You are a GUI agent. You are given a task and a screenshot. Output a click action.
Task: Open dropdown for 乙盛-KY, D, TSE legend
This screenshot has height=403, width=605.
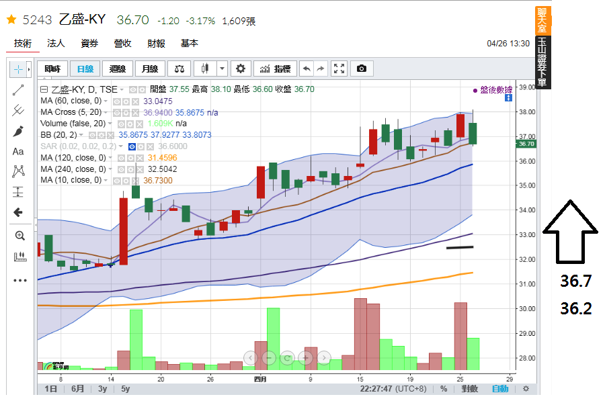[x=122, y=90]
